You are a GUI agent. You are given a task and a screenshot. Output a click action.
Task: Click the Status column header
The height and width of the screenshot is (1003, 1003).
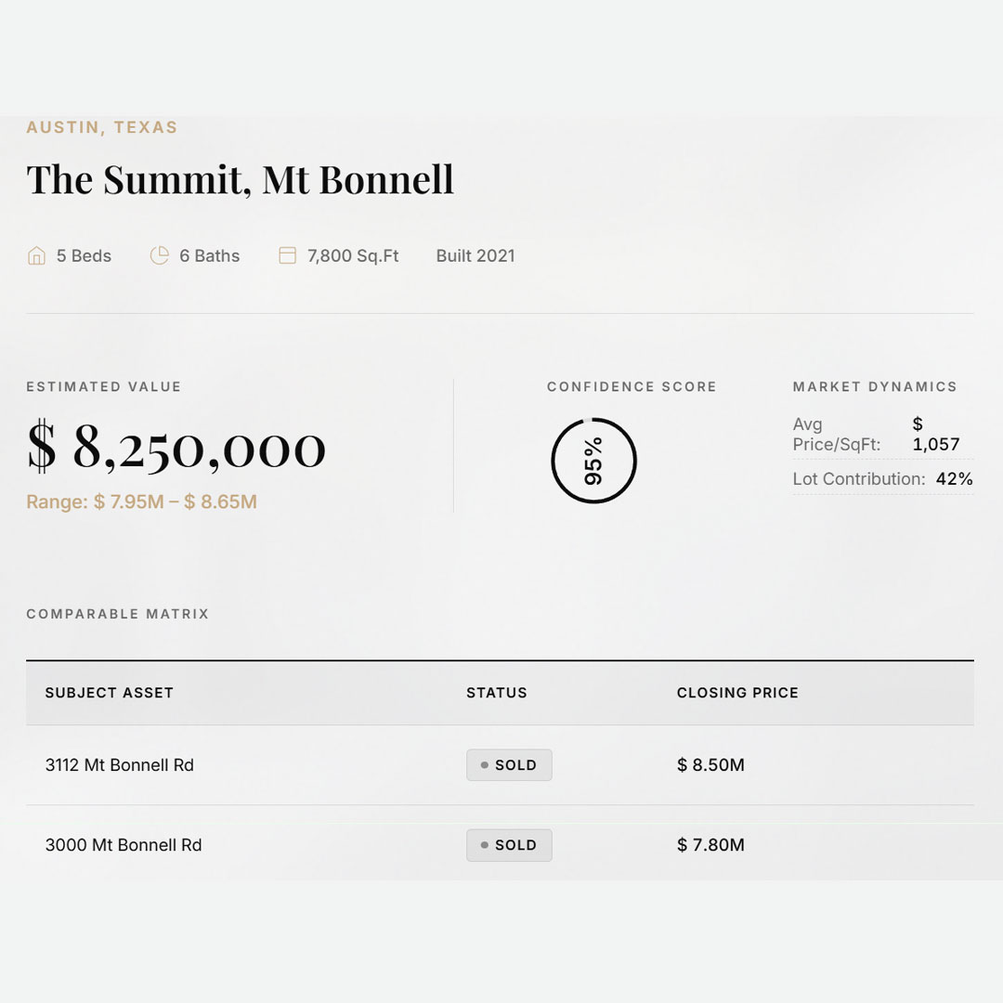pyautogui.click(x=497, y=693)
